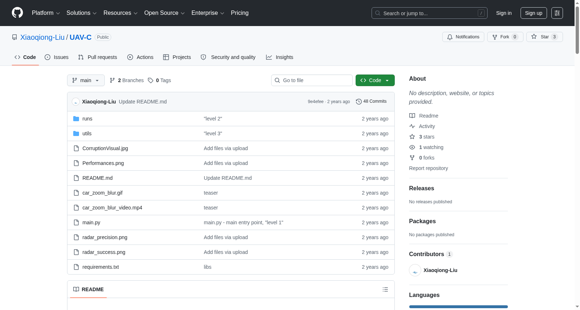Open the Code tab
The width and height of the screenshot is (580, 310).
tap(25, 57)
